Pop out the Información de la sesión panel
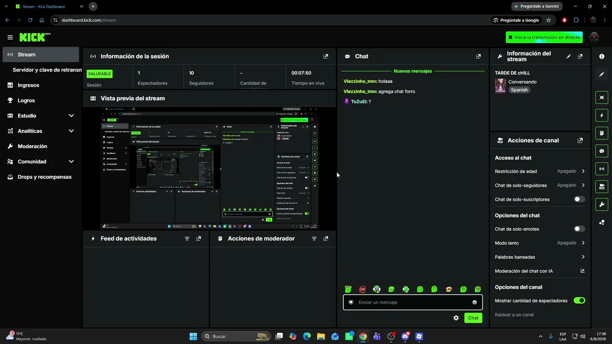Viewport: 612px width, 344px height. (x=326, y=56)
